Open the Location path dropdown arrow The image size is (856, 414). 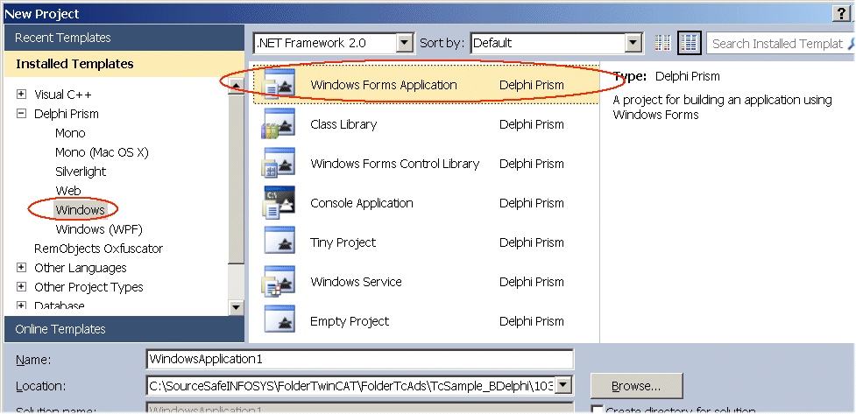click(564, 386)
